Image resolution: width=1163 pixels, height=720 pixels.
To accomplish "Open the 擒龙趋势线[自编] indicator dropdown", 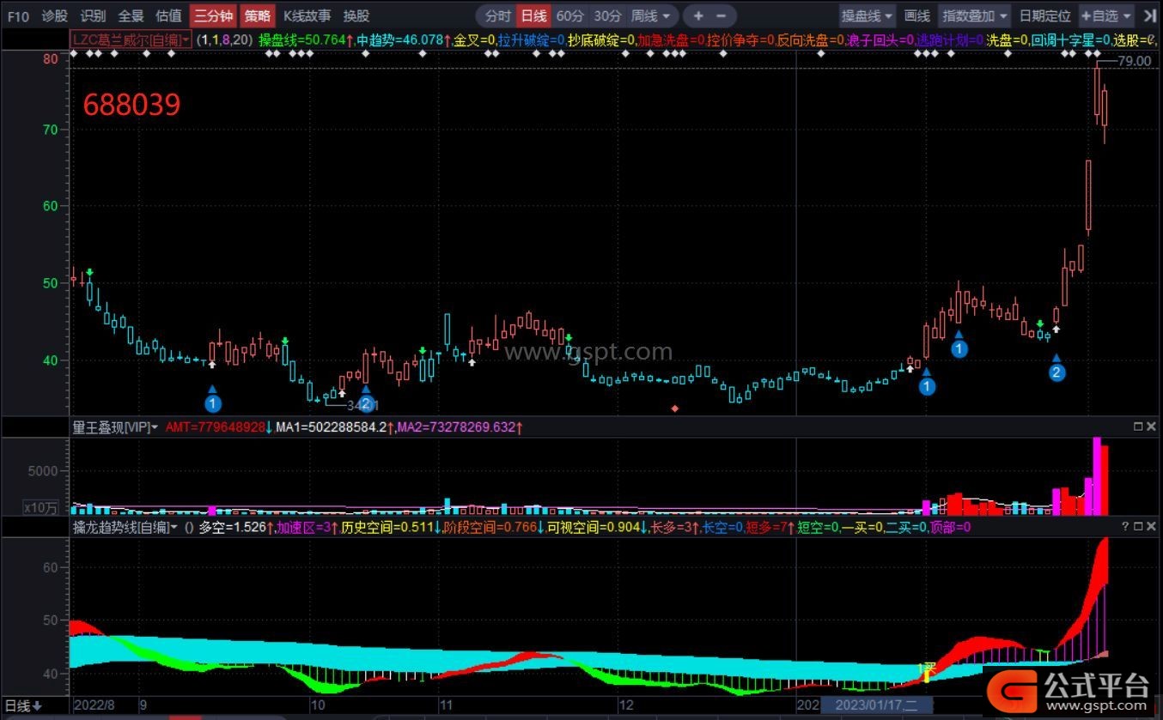I will coord(125,527).
